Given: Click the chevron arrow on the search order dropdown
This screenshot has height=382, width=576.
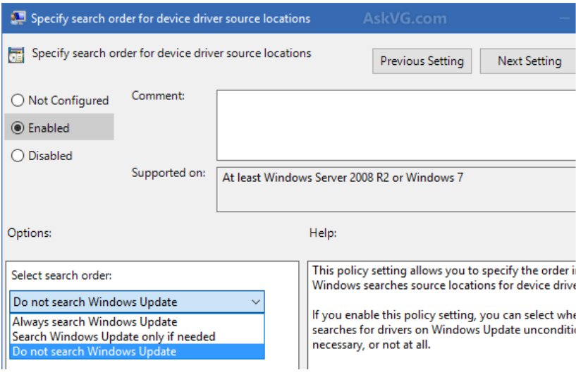Looking at the screenshot, I should click(255, 302).
